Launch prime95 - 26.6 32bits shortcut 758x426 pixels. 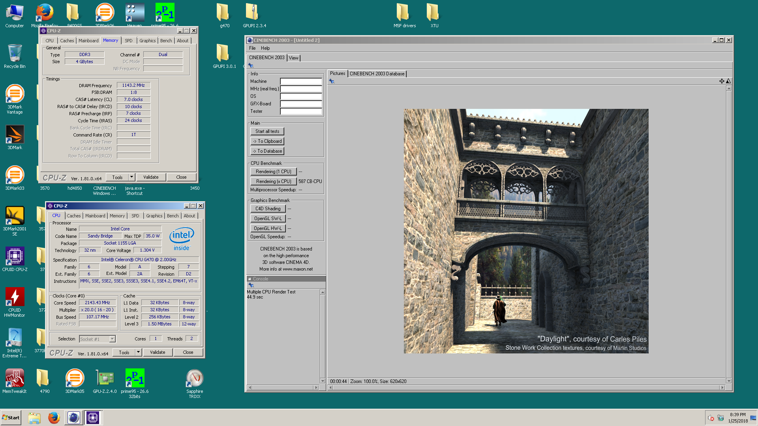(x=135, y=383)
